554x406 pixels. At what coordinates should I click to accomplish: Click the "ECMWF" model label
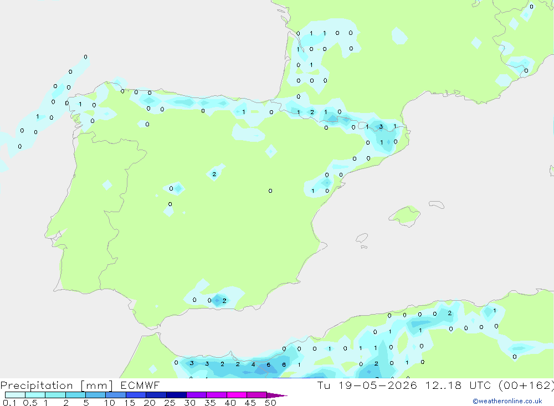tap(140, 385)
